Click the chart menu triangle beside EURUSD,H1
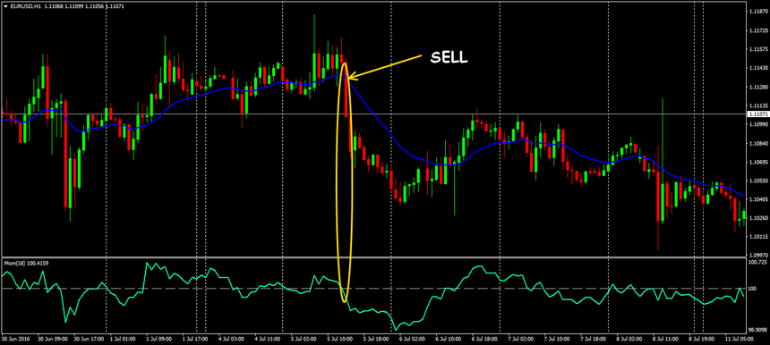 pos(5,6)
